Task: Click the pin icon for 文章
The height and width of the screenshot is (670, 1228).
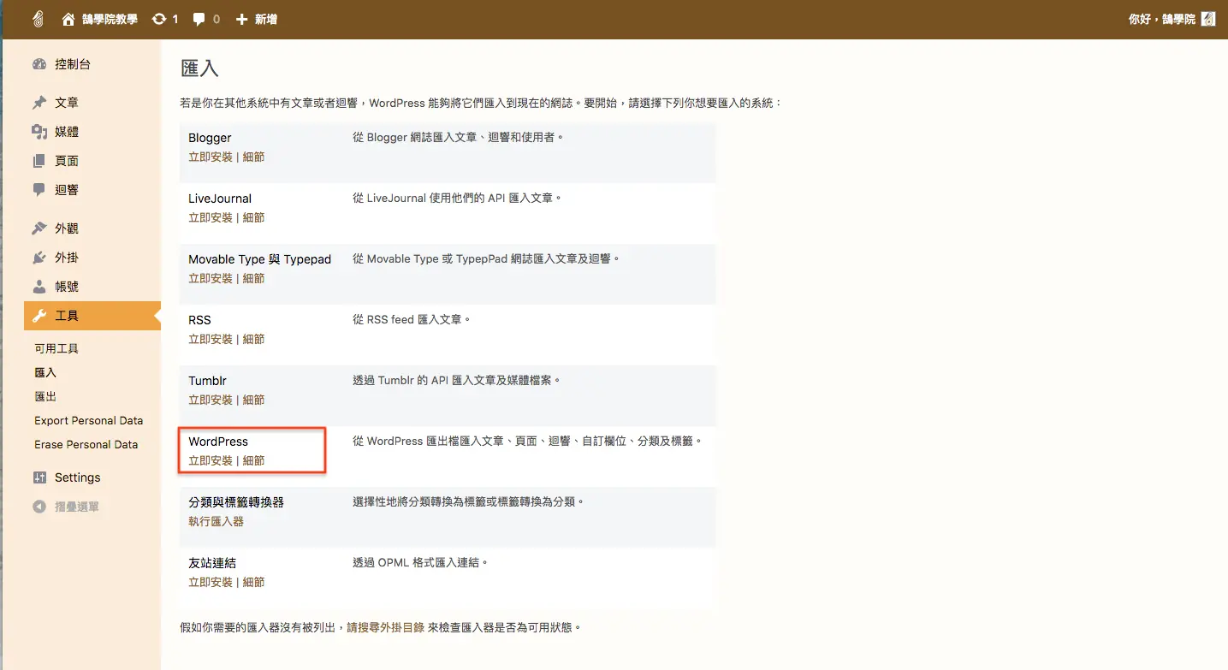Action: (x=39, y=103)
